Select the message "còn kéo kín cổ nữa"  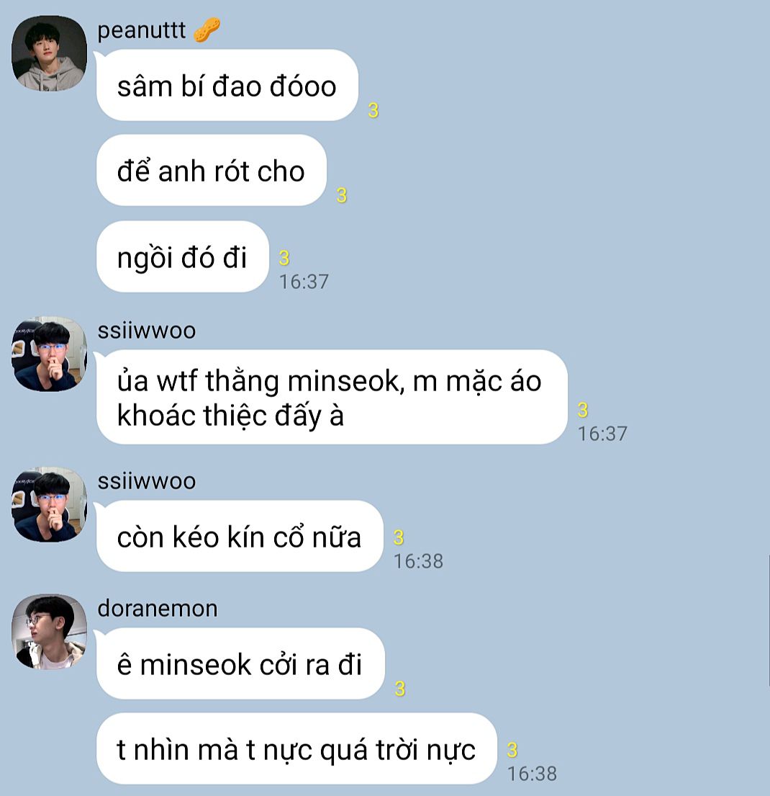(240, 536)
